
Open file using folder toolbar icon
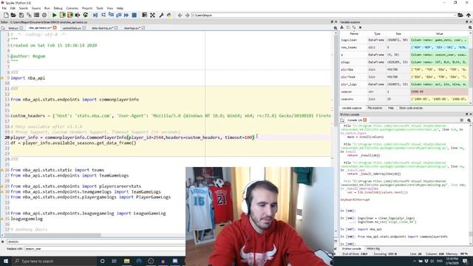pos(13,15)
